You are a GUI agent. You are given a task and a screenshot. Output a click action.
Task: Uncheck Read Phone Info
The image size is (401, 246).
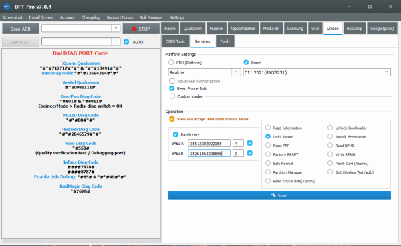pos(172,88)
